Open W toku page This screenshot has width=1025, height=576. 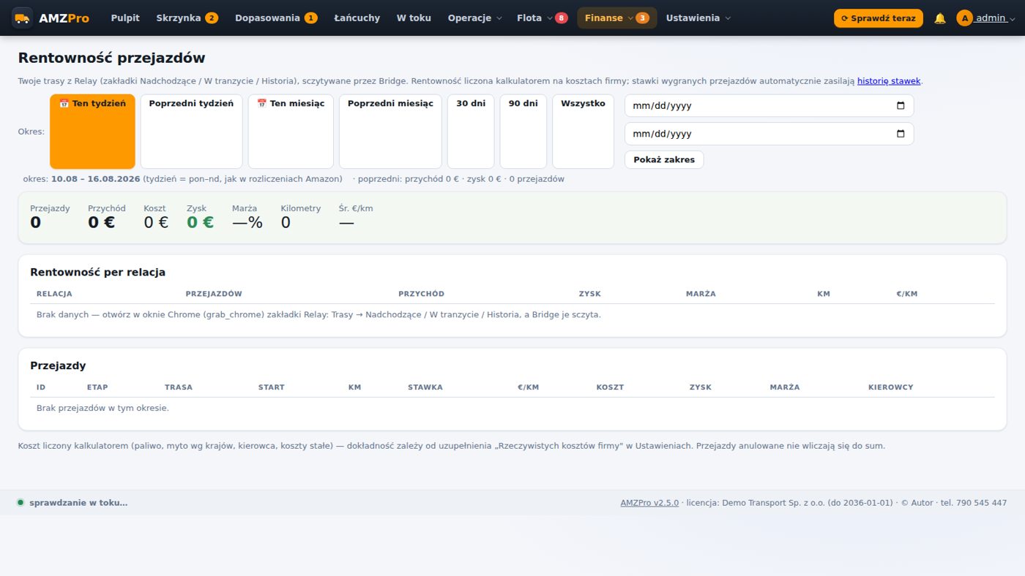[414, 18]
